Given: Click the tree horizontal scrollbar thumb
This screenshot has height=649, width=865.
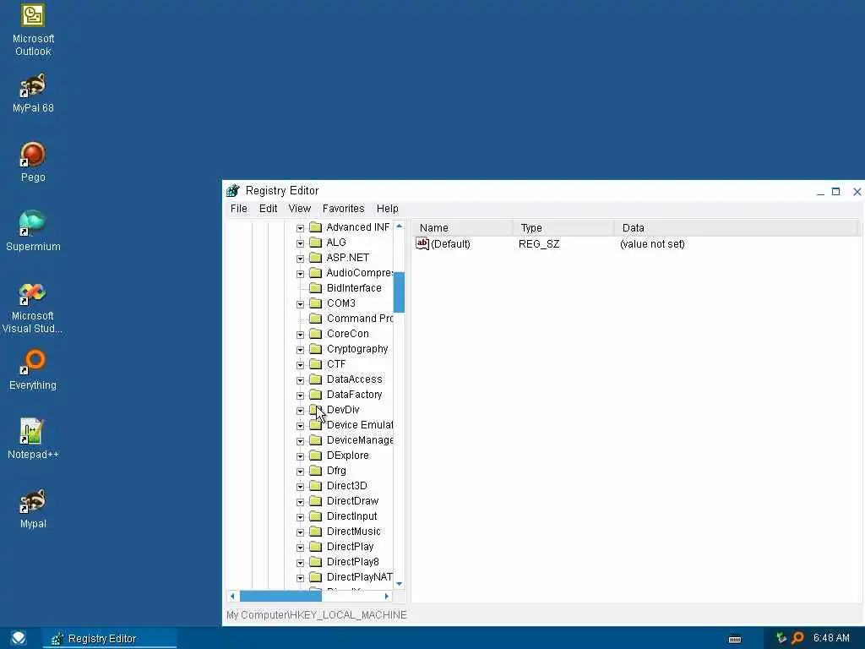Looking at the screenshot, I should click(x=280, y=596).
